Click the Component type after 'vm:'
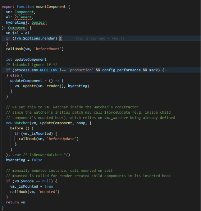Image resolution: width=201 pixels, height=211 pixels. coord(24,12)
